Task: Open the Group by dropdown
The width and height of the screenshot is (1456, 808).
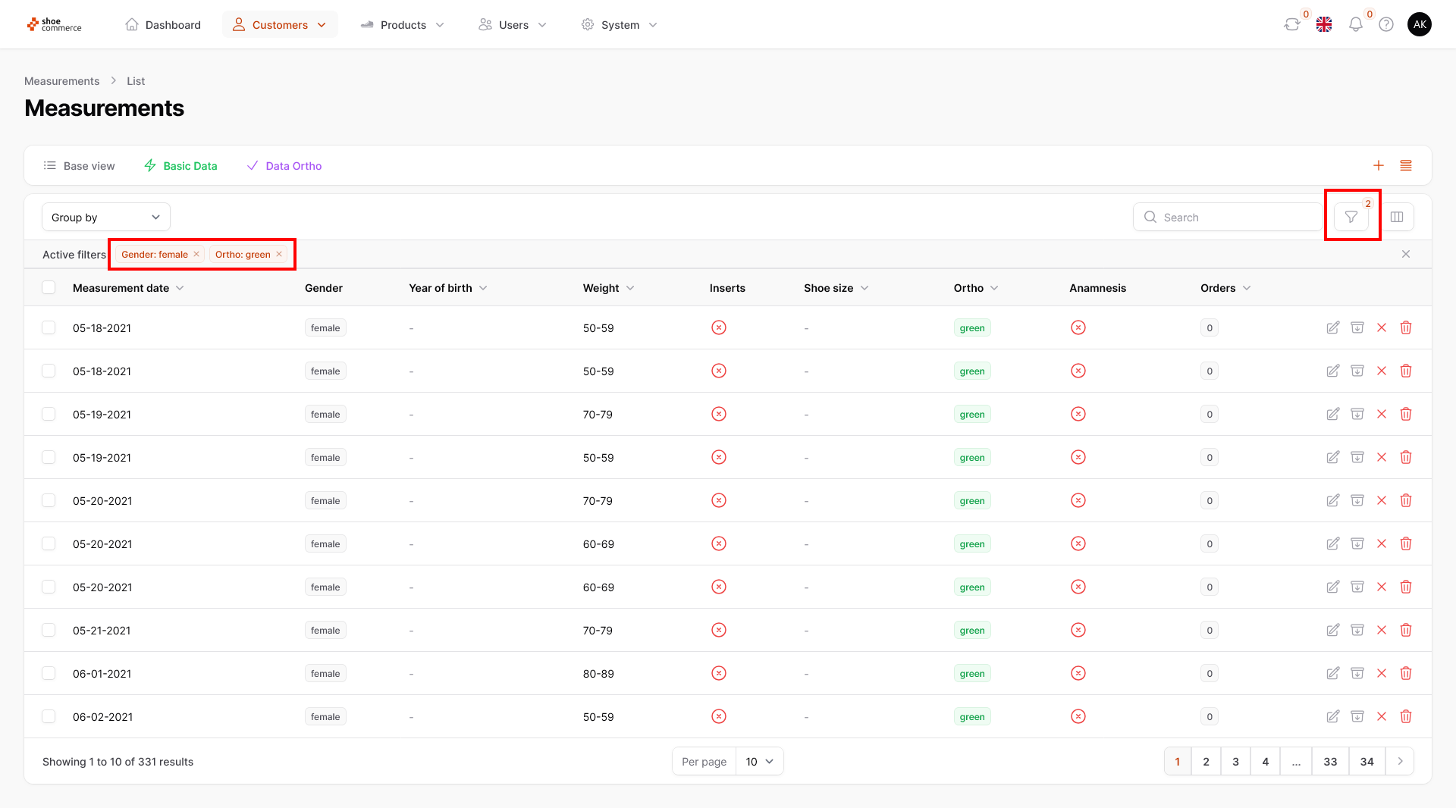Action: pos(106,218)
